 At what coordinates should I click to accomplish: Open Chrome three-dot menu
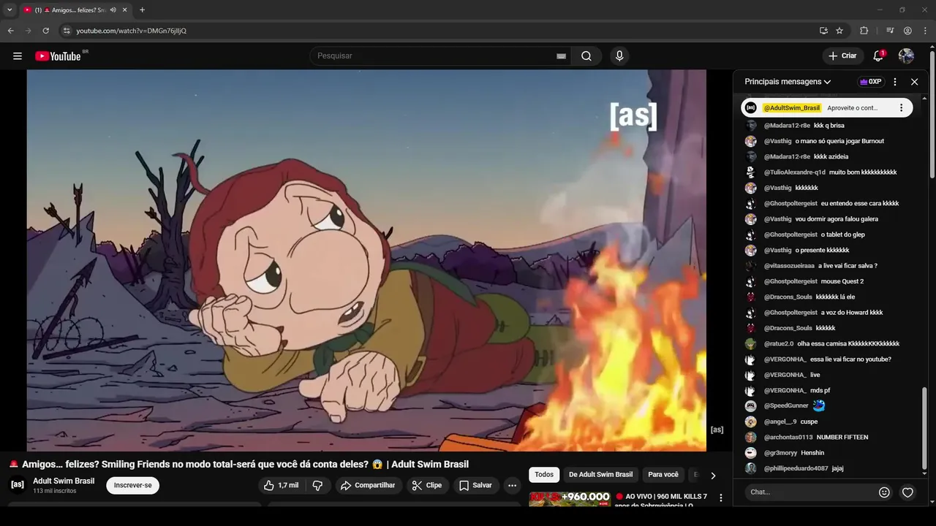tap(925, 31)
